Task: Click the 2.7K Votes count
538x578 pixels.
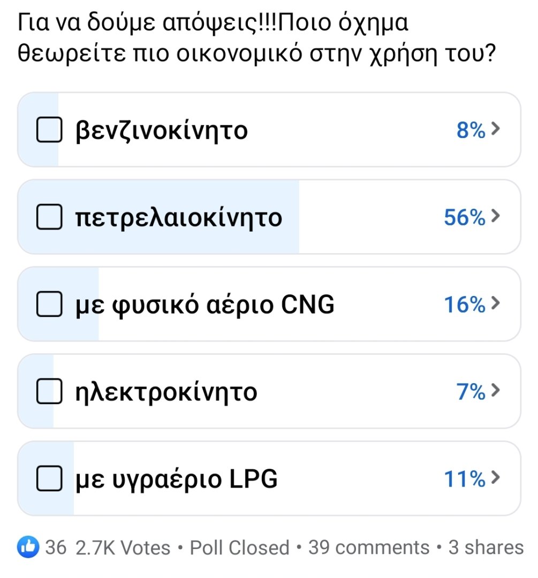Action: [x=123, y=547]
